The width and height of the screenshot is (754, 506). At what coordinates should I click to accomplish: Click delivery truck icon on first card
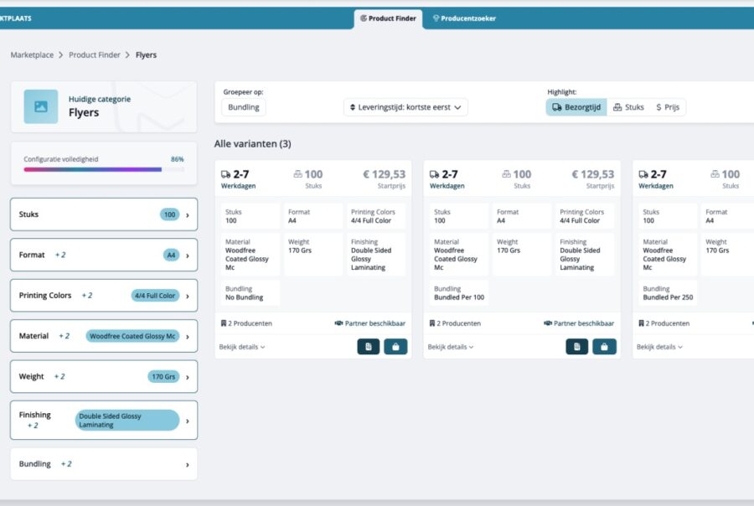(x=225, y=174)
